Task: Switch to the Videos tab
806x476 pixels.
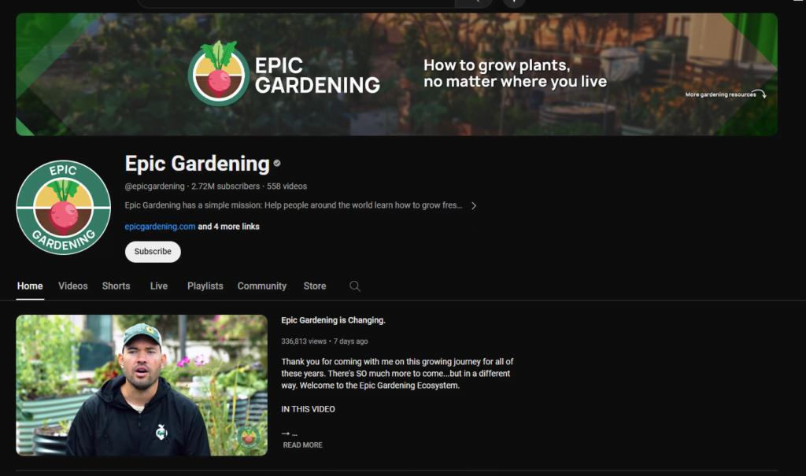Action: pos(73,286)
